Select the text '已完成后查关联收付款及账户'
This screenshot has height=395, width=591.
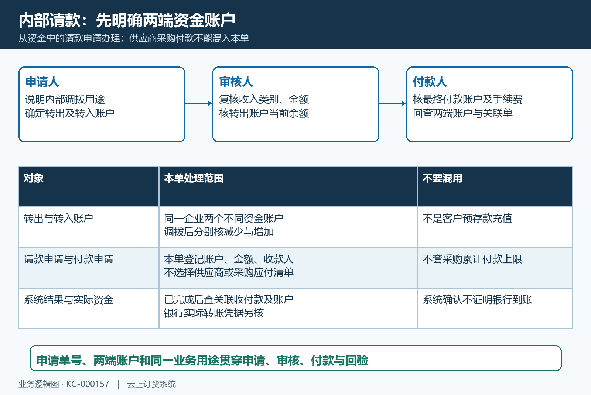tap(229, 300)
